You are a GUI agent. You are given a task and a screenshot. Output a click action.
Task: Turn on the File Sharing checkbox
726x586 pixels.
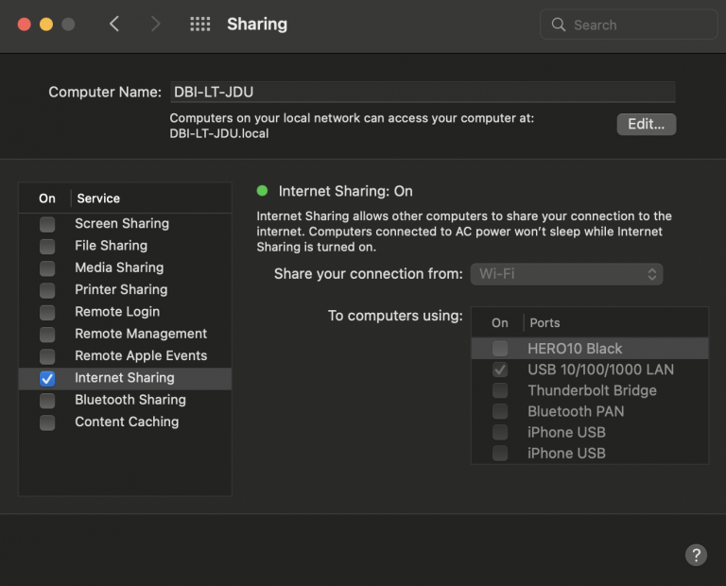point(47,246)
